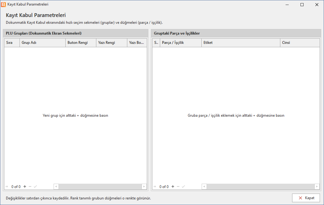Post the edit with the checkmark in Gruptaki Parça ve İşçilikler
Image resolution: width=324 pixels, height=205 pixels.
tap(183, 187)
